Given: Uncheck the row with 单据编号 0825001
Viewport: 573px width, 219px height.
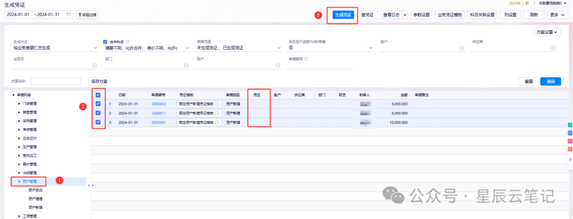Looking at the screenshot, I should coord(98,122).
